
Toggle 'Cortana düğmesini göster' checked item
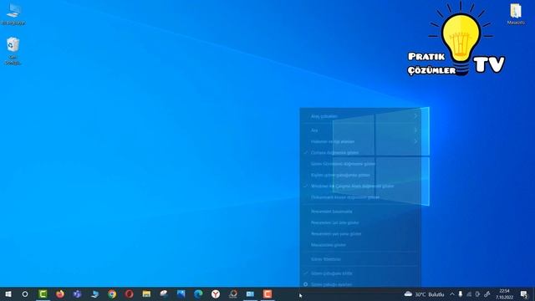tap(360, 152)
